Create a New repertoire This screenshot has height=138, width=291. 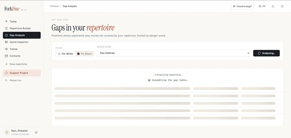(22, 64)
